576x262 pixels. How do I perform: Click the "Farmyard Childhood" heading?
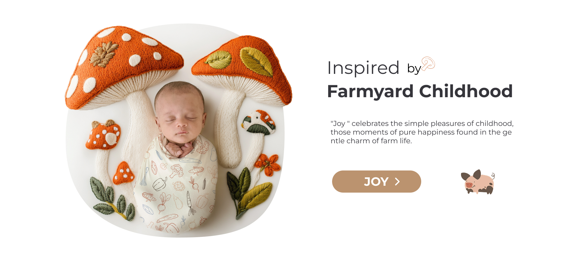[x=420, y=91]
